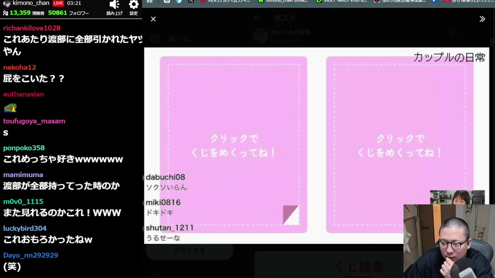Click the dimmed ポストする button

click(x=189, y=251)
